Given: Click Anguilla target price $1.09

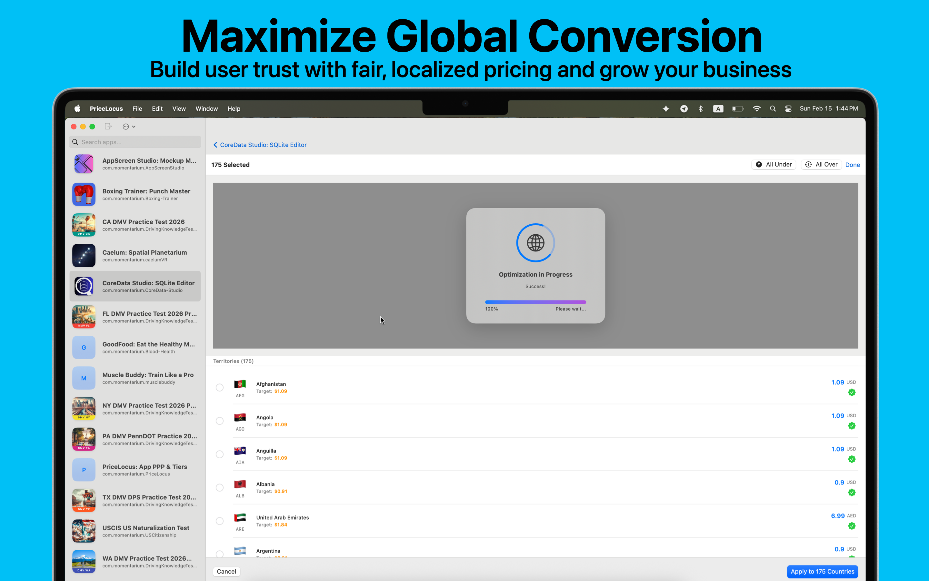Looking at the screenshot, I should coord(281,458).
